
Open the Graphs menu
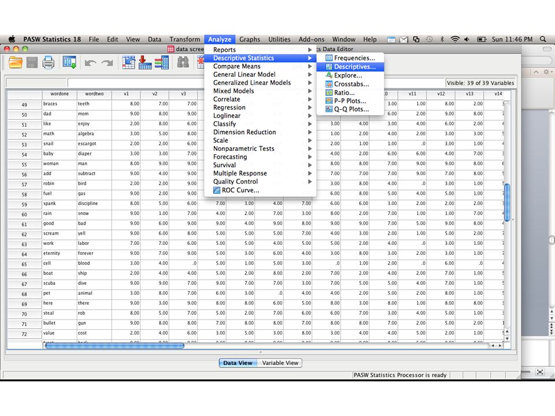(250, 39)
